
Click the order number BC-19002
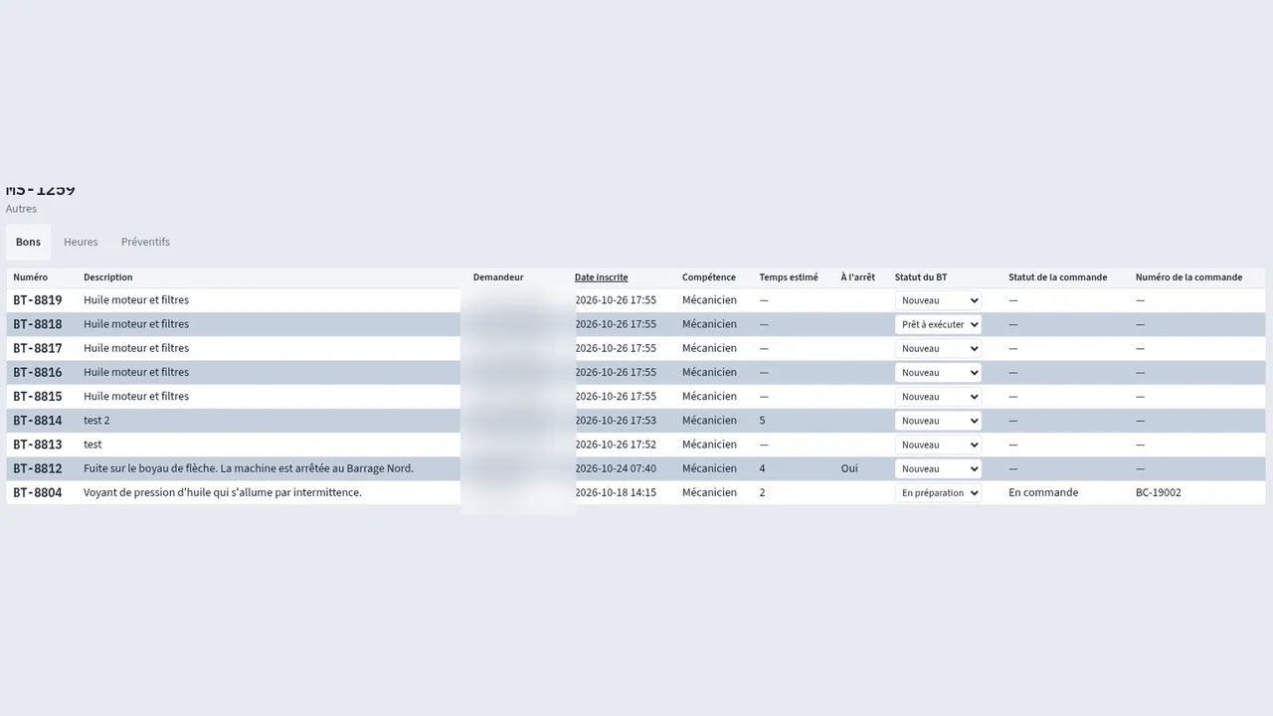tap(1159, 492)
